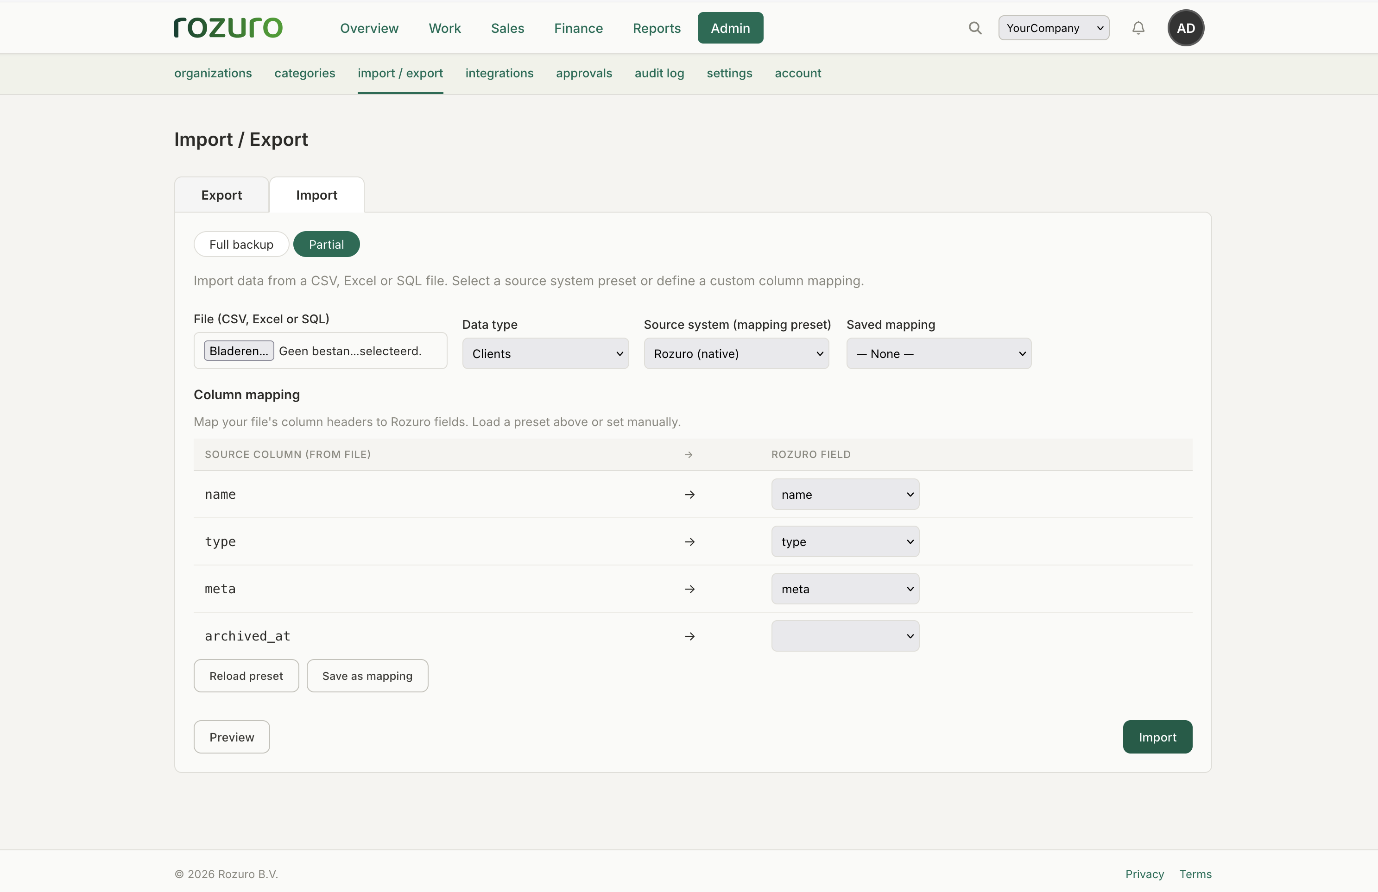Click the file input field area
The width and height of the screenshot is (1378, 892).
(x=320, y=351)
